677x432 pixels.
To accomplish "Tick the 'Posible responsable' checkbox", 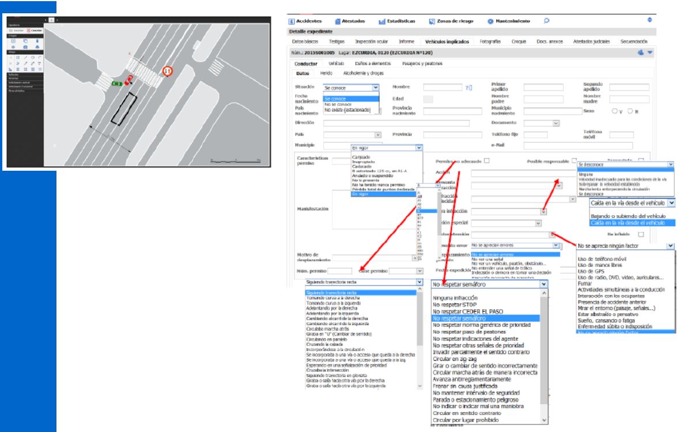I will [574, 161].
